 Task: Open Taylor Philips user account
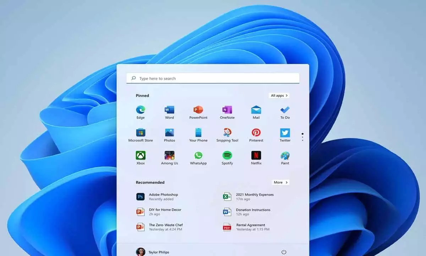pyautogui.click(x=153, y=252)
